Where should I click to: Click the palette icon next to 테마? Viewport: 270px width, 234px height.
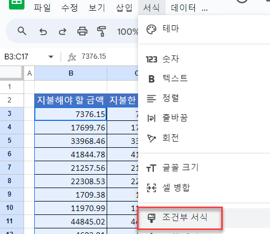coord(151,30)
